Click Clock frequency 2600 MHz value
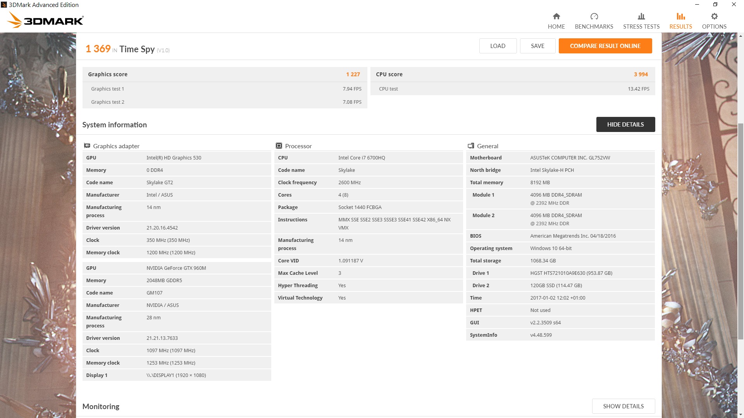The width and height of the screenshot is (744, 418). click(x=350, y=182)
